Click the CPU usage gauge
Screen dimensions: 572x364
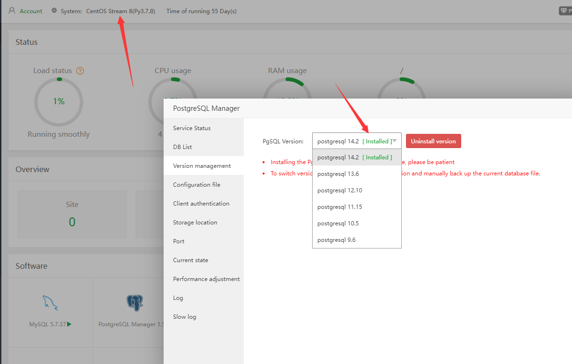pyautogui.click(x=173, y=88)
